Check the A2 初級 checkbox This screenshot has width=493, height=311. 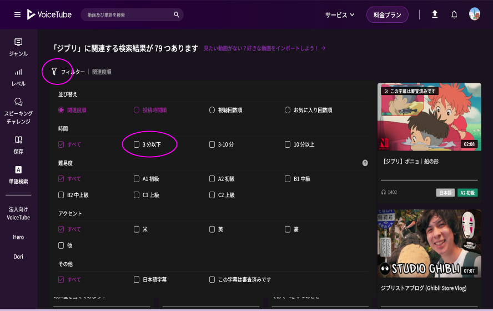click(212, 179)
